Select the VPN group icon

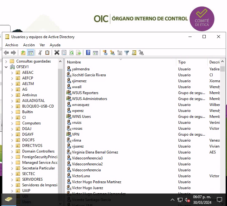coord(69,134)
